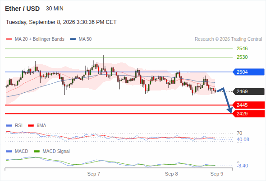This screenshot has width=266, height=181.
Task: Click the date and time stamp text
Action: coord(61,22)
